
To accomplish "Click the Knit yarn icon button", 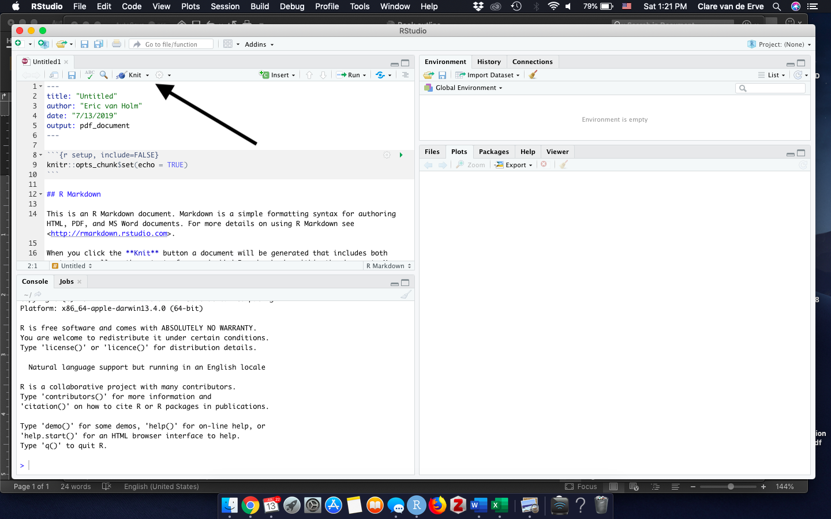I will 122,75.
